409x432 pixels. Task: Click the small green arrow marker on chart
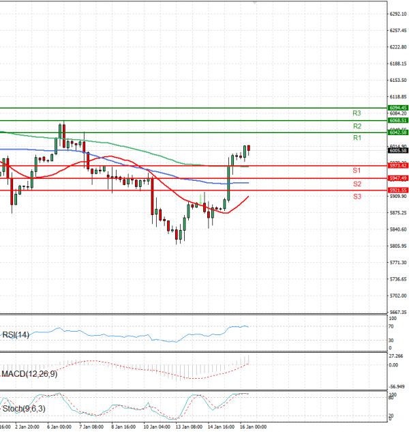pos(200,199)
